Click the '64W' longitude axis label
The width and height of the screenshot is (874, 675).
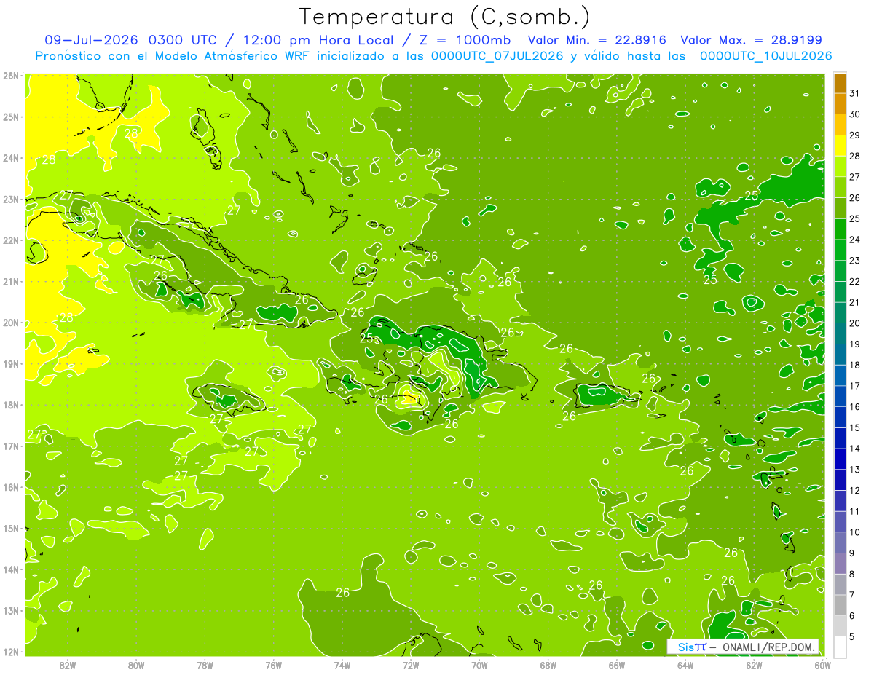click(x=685, y=665)
